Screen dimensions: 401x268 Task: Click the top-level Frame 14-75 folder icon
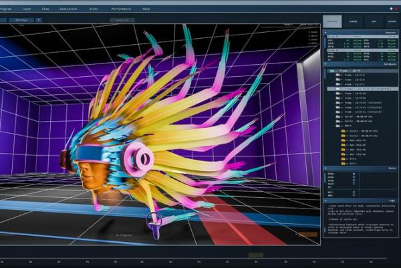pos(332,71)
